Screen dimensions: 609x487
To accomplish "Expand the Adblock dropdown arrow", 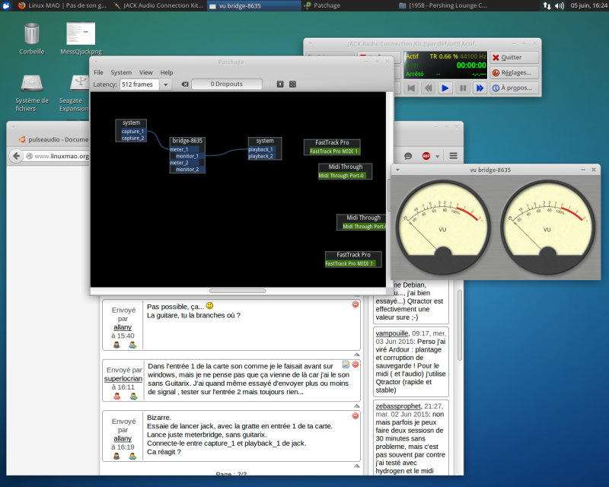I will (x=437, y=156).
